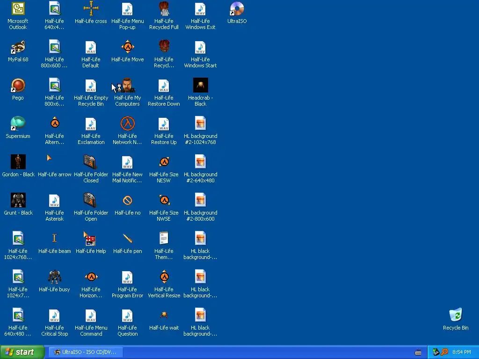This screenshot has height=359, width=479.
Task: Select the Half-Life Exclamation sound file
Action: coord(91,131)
